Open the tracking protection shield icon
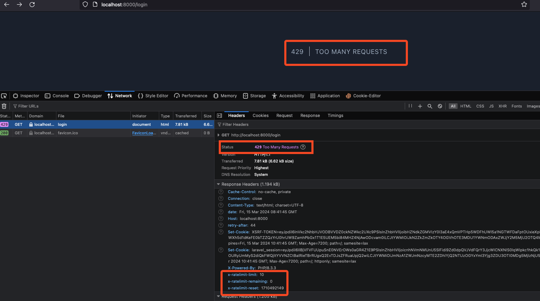540x301 pixels. click(x=85, y=5)
